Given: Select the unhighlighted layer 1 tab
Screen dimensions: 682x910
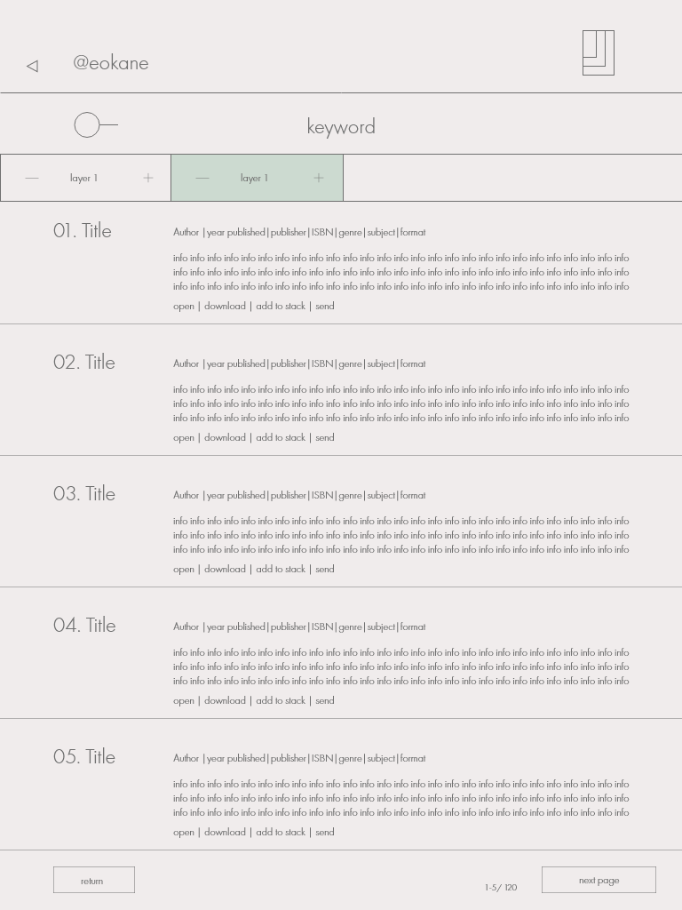Looking at the screenshot, I should [x=85, y=178].
